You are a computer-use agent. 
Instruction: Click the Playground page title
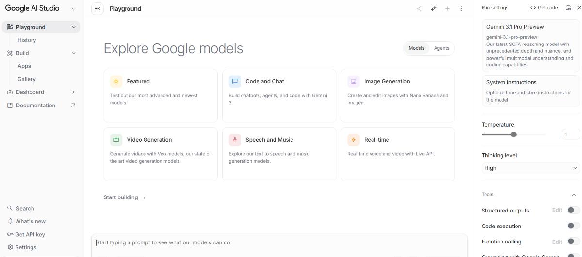click(x=125, y=8)
